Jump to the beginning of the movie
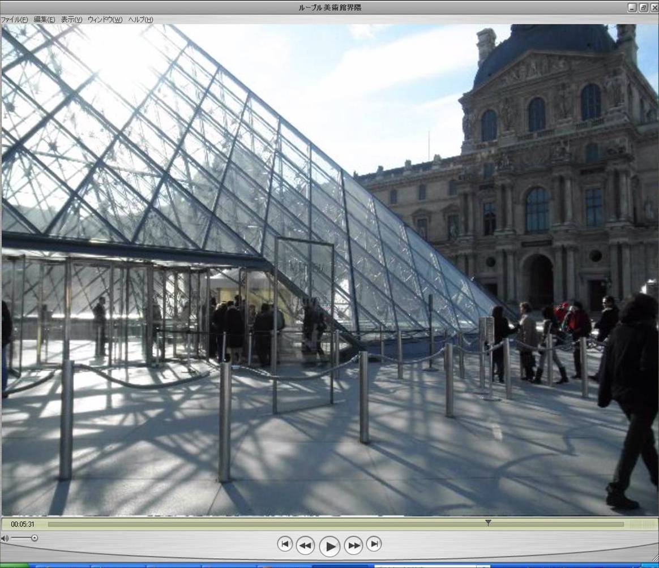The height and width of the screenshot is (568, 659). (285, 544)
